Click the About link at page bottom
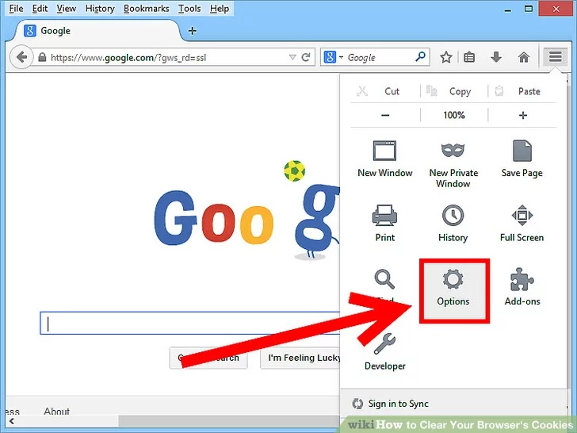Screen dimensions: 577x433 56,411
